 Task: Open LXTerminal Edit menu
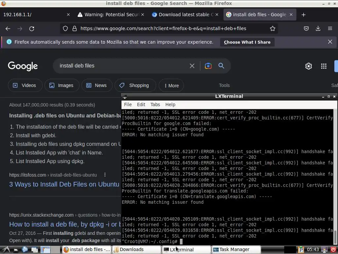pyautogui.click(x=141, y=105)
